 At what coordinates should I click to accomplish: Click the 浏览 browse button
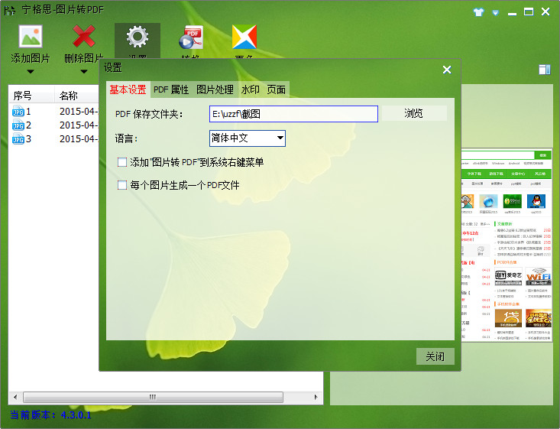[x=413, y=113]
